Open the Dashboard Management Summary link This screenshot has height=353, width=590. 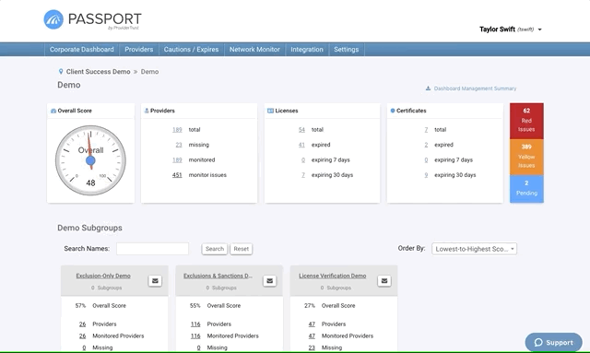tap(475, 88)
